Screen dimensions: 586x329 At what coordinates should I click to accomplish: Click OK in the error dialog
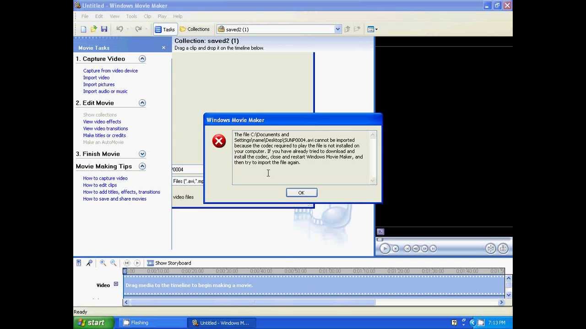coord(301,193)
